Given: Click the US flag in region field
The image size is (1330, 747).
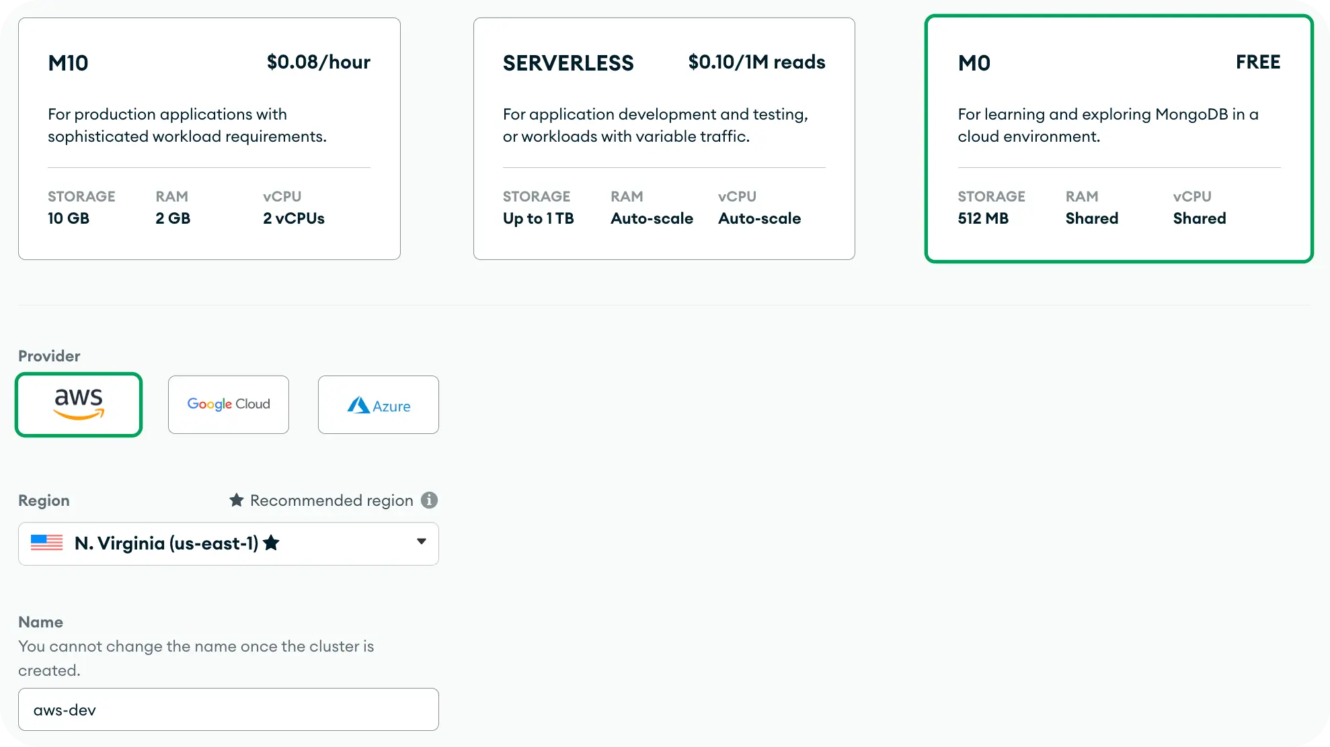Looking at the screenshot, I should pos(46,543).
